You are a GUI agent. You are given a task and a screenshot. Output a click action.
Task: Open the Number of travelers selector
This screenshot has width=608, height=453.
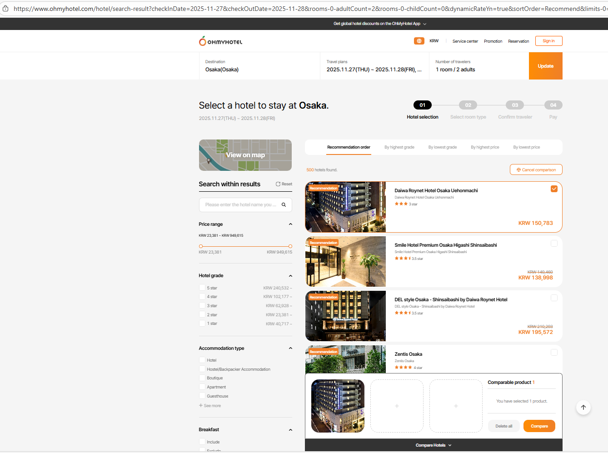(x=479, y=66)
